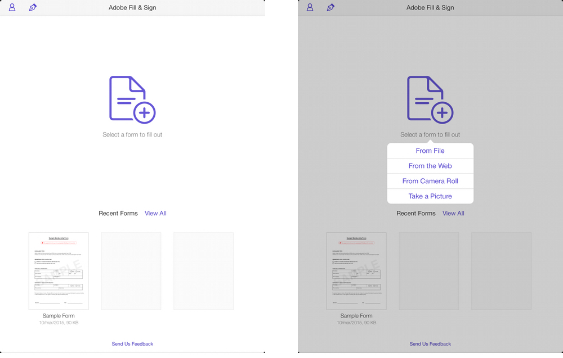Select From the Web in the popup menu
Image resolution: width=563 pixels, height=358 pixels.
click(x=430, y=166)
